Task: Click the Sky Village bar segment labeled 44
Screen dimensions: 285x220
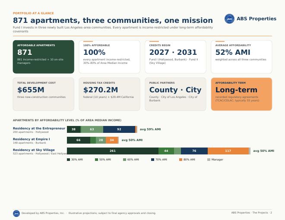Action: click(166, 151)
